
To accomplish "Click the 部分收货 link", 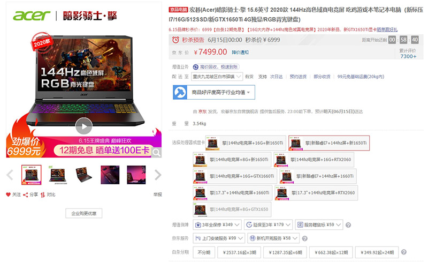I will point(322,77).
